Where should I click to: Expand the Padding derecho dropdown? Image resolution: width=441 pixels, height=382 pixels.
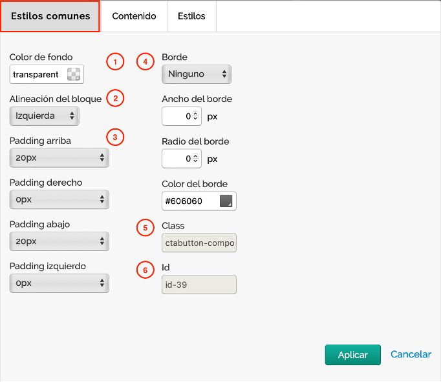(x=59, y=199)
